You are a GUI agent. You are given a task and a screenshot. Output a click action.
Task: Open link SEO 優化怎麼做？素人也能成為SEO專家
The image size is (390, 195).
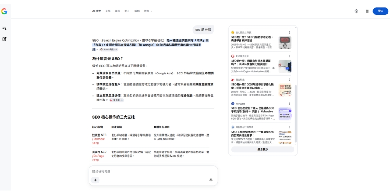pyautogui.click(x=253, y=110)
